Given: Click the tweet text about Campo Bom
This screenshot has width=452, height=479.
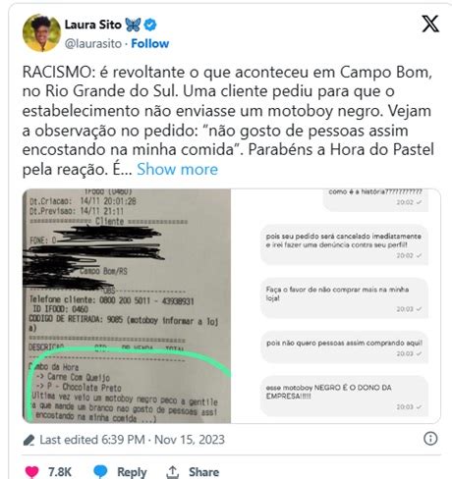Looking at the screenshot, I should pos(228,121).
